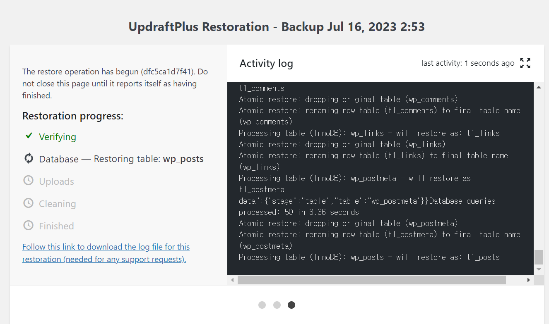The width and height of the screenshot is (549, 324).
Task: Click log line 'Processing table (InnoDB): wp_posts - will restore as: t1_posts'
Action: [369, 257]
